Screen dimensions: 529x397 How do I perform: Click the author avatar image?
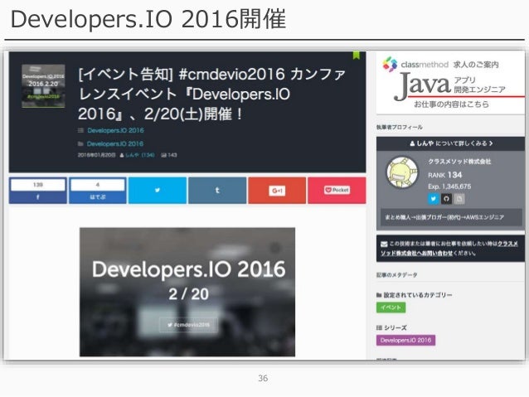coord(402,172)
